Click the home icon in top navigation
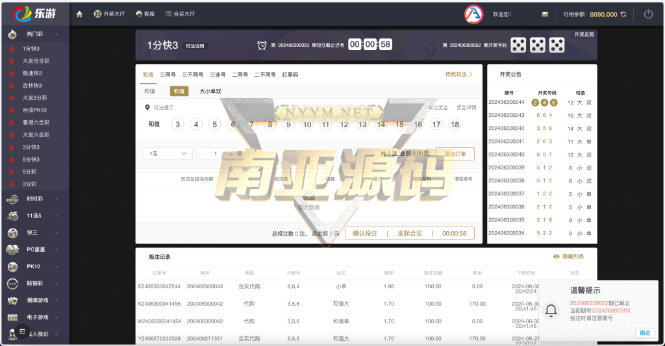This screenshot has height=346, width=665. (x=79, y=14)
